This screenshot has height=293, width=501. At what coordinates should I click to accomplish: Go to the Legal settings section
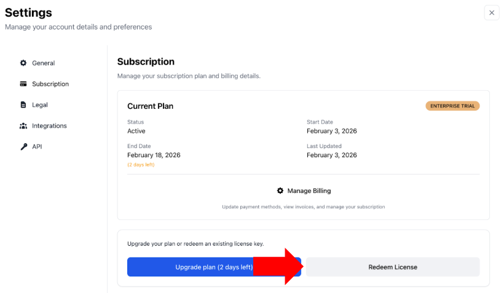[40, 105]
